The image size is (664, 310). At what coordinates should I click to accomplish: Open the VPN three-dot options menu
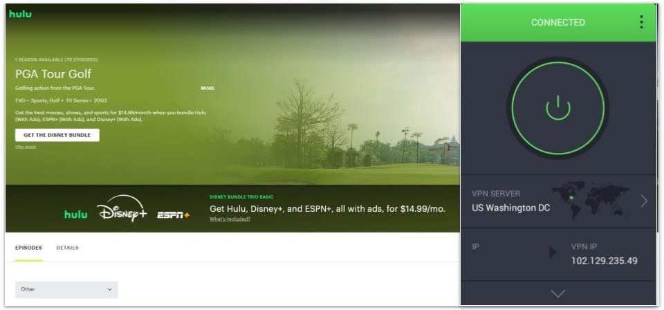click(641, 22)
